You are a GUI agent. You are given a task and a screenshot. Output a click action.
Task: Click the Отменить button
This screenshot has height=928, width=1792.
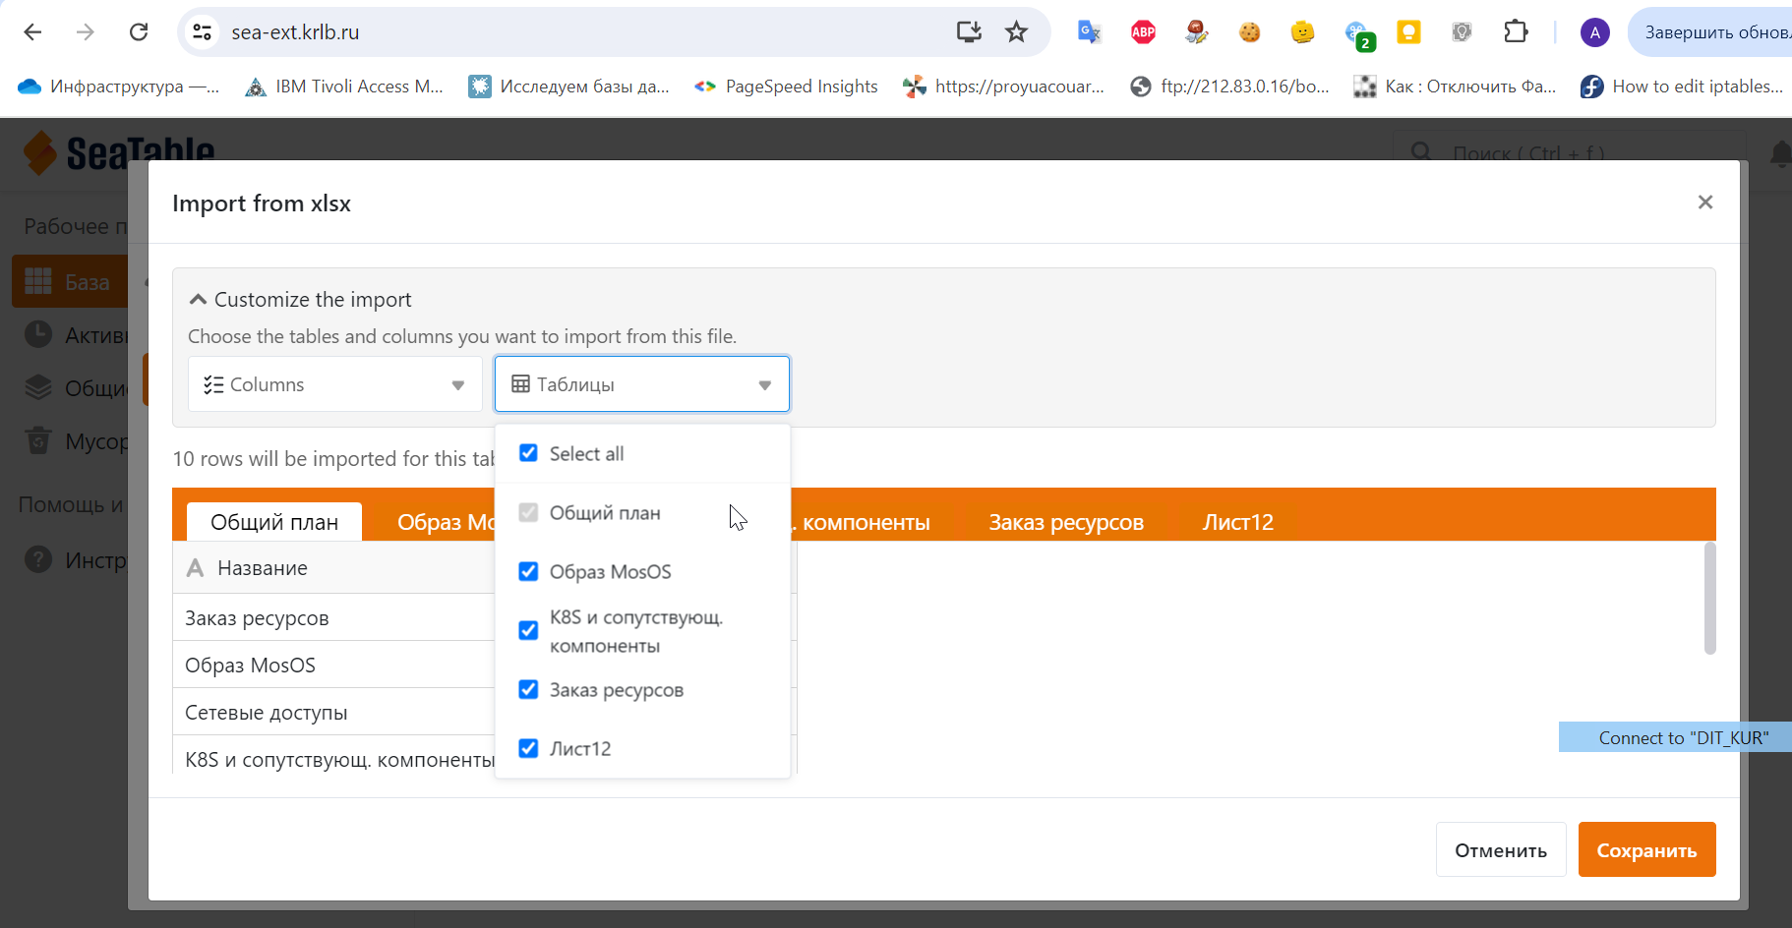point(1500,850)
